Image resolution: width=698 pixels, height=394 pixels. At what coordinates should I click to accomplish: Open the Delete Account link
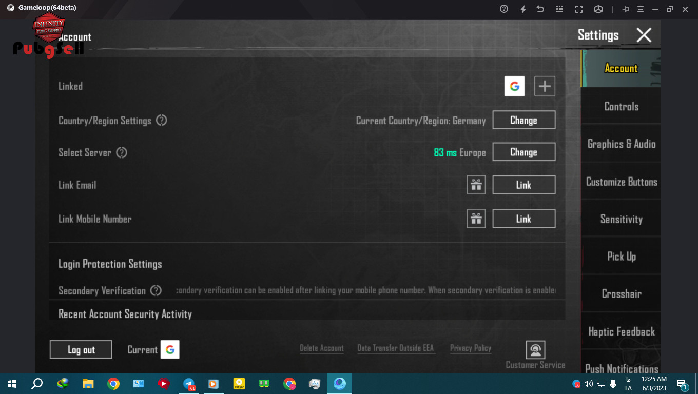point(322,348)
